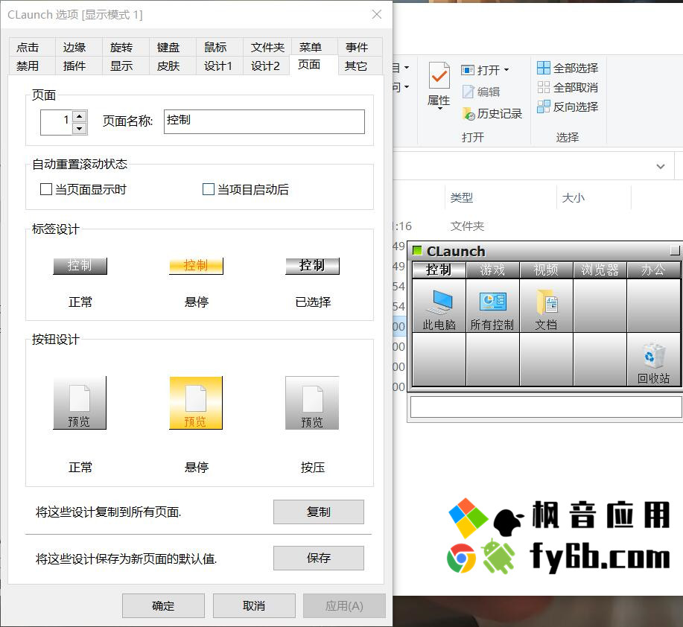This screenshot has height=627, width=683.
Task: Click the 打开 icon in Explorer ribbon
Action: (468, 70)
